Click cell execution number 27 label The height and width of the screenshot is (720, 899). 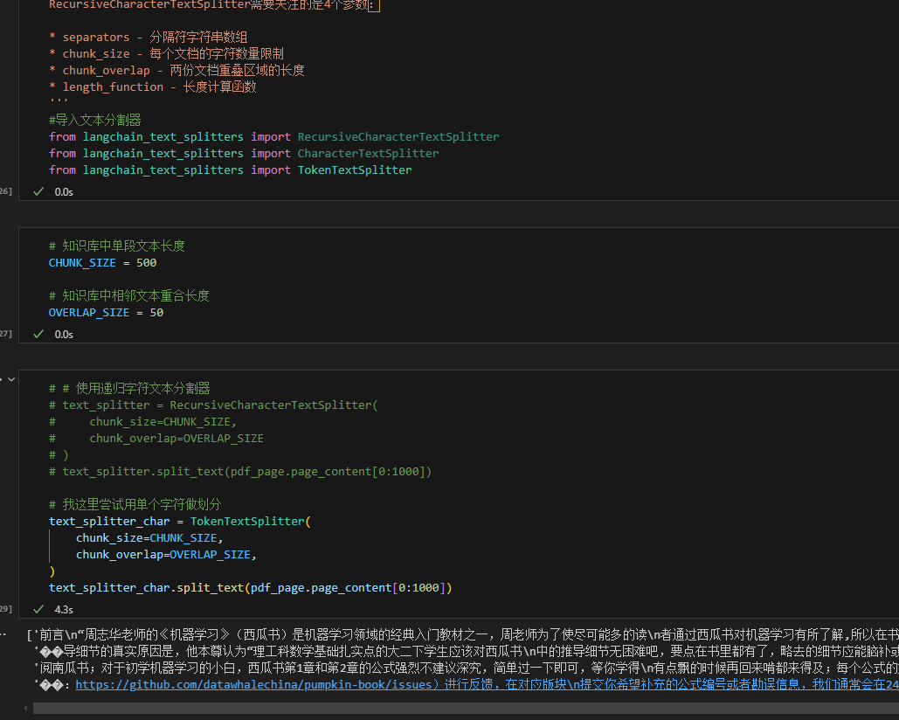tap(6, 334)
